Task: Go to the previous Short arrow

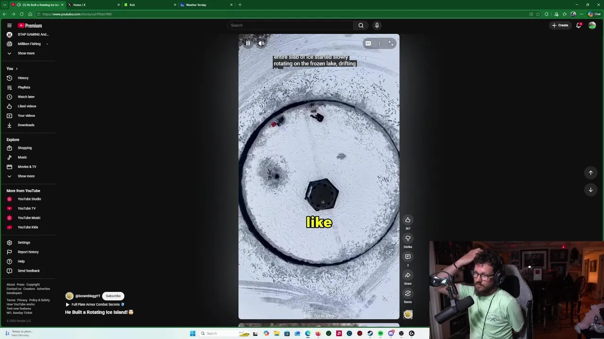Action: coord(590,173)
